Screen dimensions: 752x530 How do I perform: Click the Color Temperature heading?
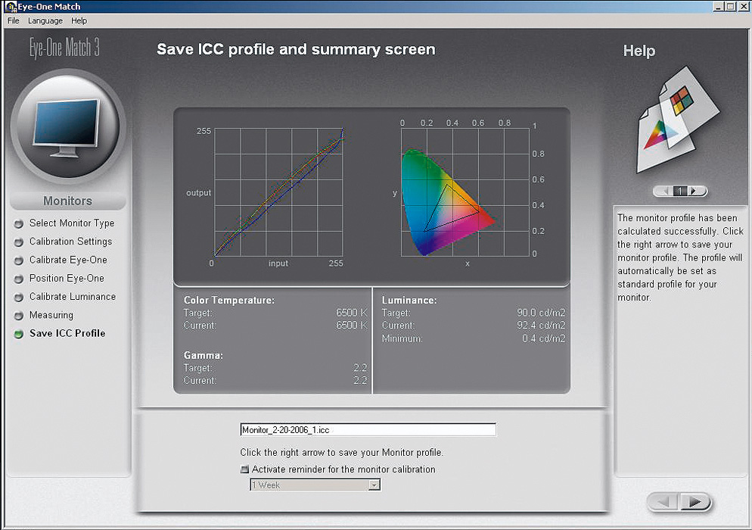[228, 300]
